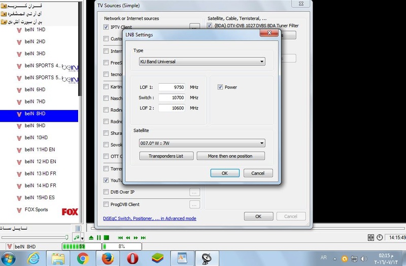Select beIN 1HD channel icon
The width and height of the screenshot is (406, 266).
point(19,30)
